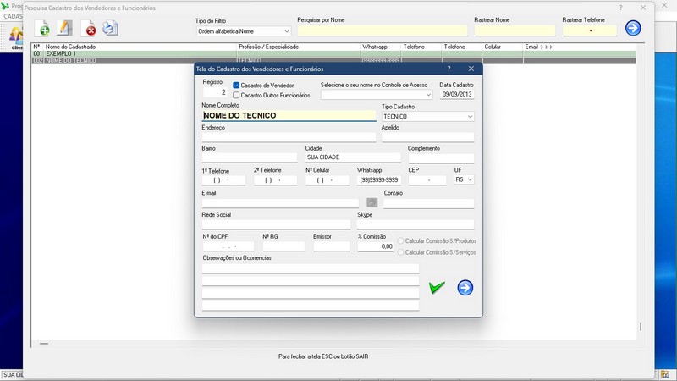This screenshot has width=677, height=381.
Task: Click the Nº do CPF field
Action: point(228,246)
